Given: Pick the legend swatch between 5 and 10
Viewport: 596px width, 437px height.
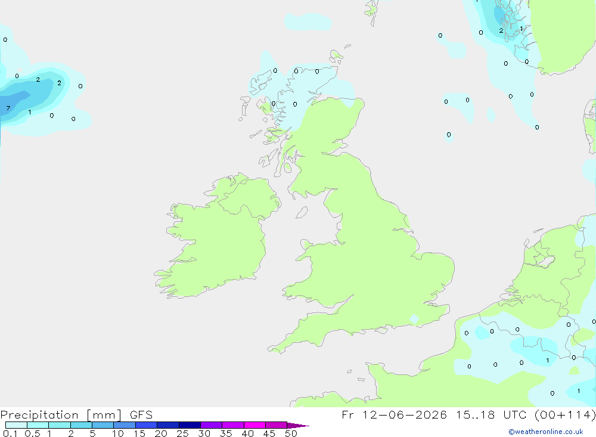Looking at the screenshot, I should click(x=103, y=425).
